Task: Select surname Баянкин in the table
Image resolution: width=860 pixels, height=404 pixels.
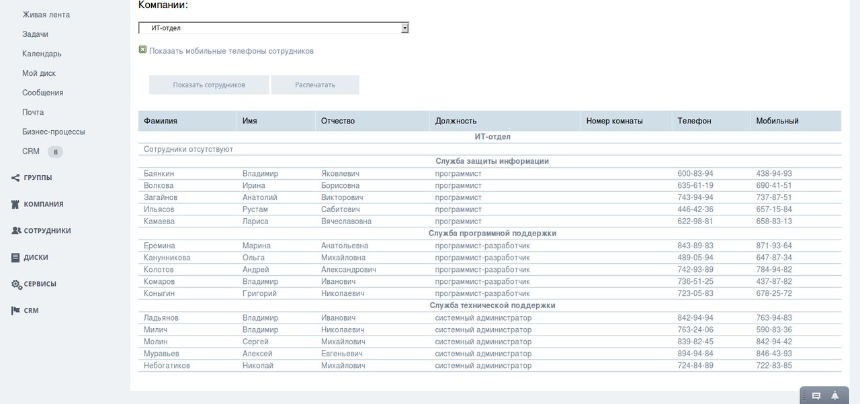Action: point(159,173)
